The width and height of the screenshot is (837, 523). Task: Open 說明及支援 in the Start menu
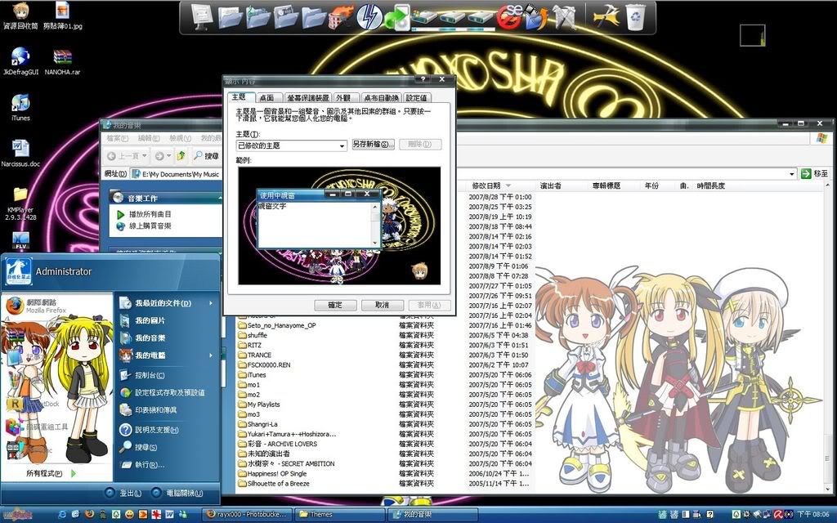[x=156, y=430]
